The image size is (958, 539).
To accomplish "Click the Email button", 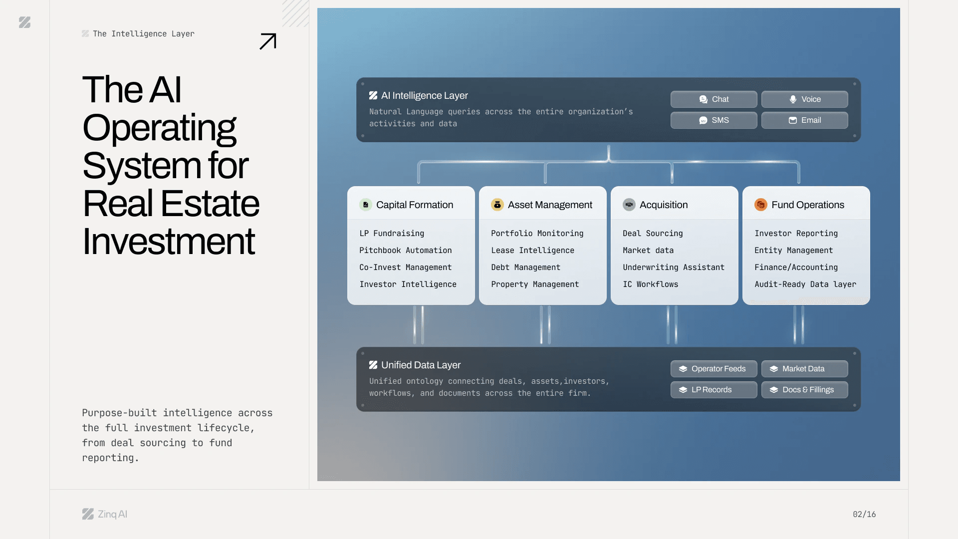I will coord(805,120).
